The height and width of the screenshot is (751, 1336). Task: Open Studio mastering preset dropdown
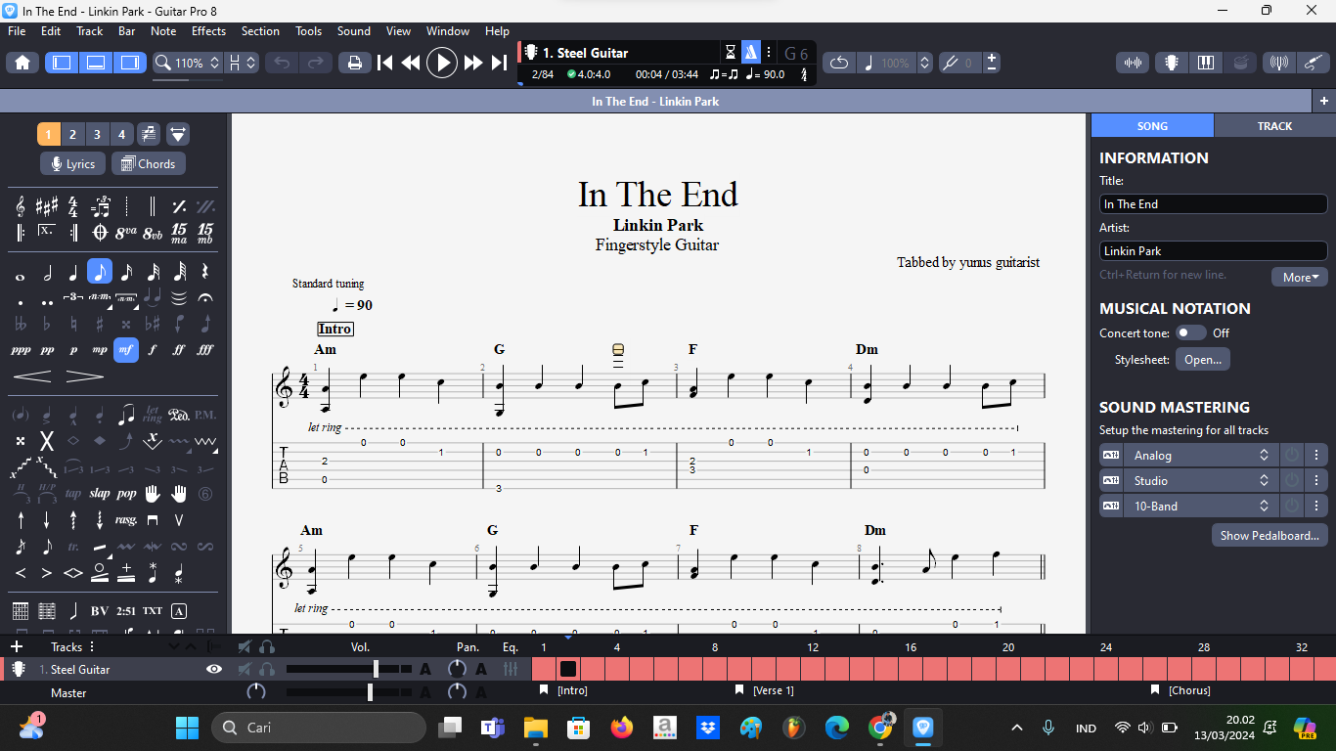[x=1199, y=480]
